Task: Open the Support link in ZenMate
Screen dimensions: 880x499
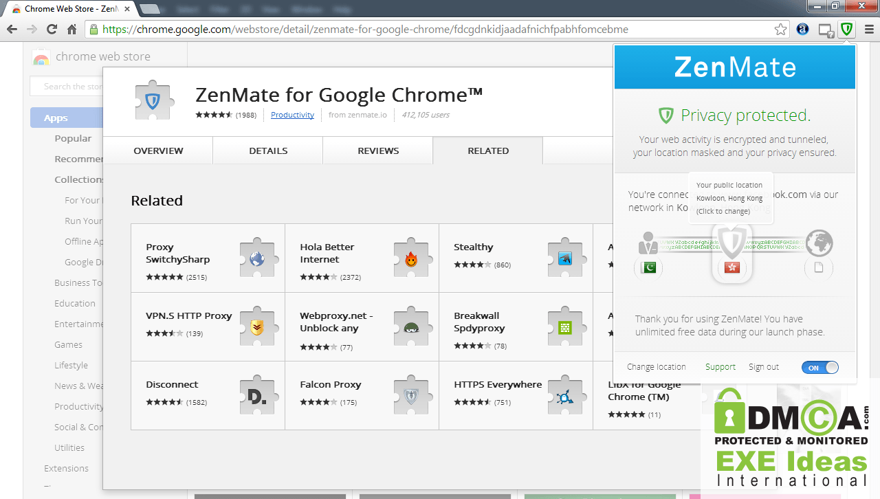Action: point(720,367)
